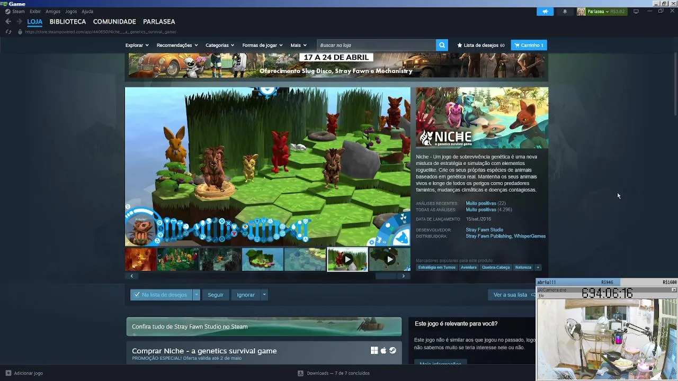Click the Adicionar jogo plus icon
This screenshot has width=678, height=381.
[x=8, y=373]
